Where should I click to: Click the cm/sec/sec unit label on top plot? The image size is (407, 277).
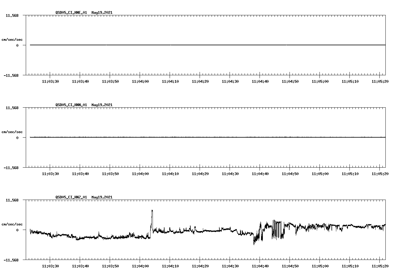(x=13, y=39)
